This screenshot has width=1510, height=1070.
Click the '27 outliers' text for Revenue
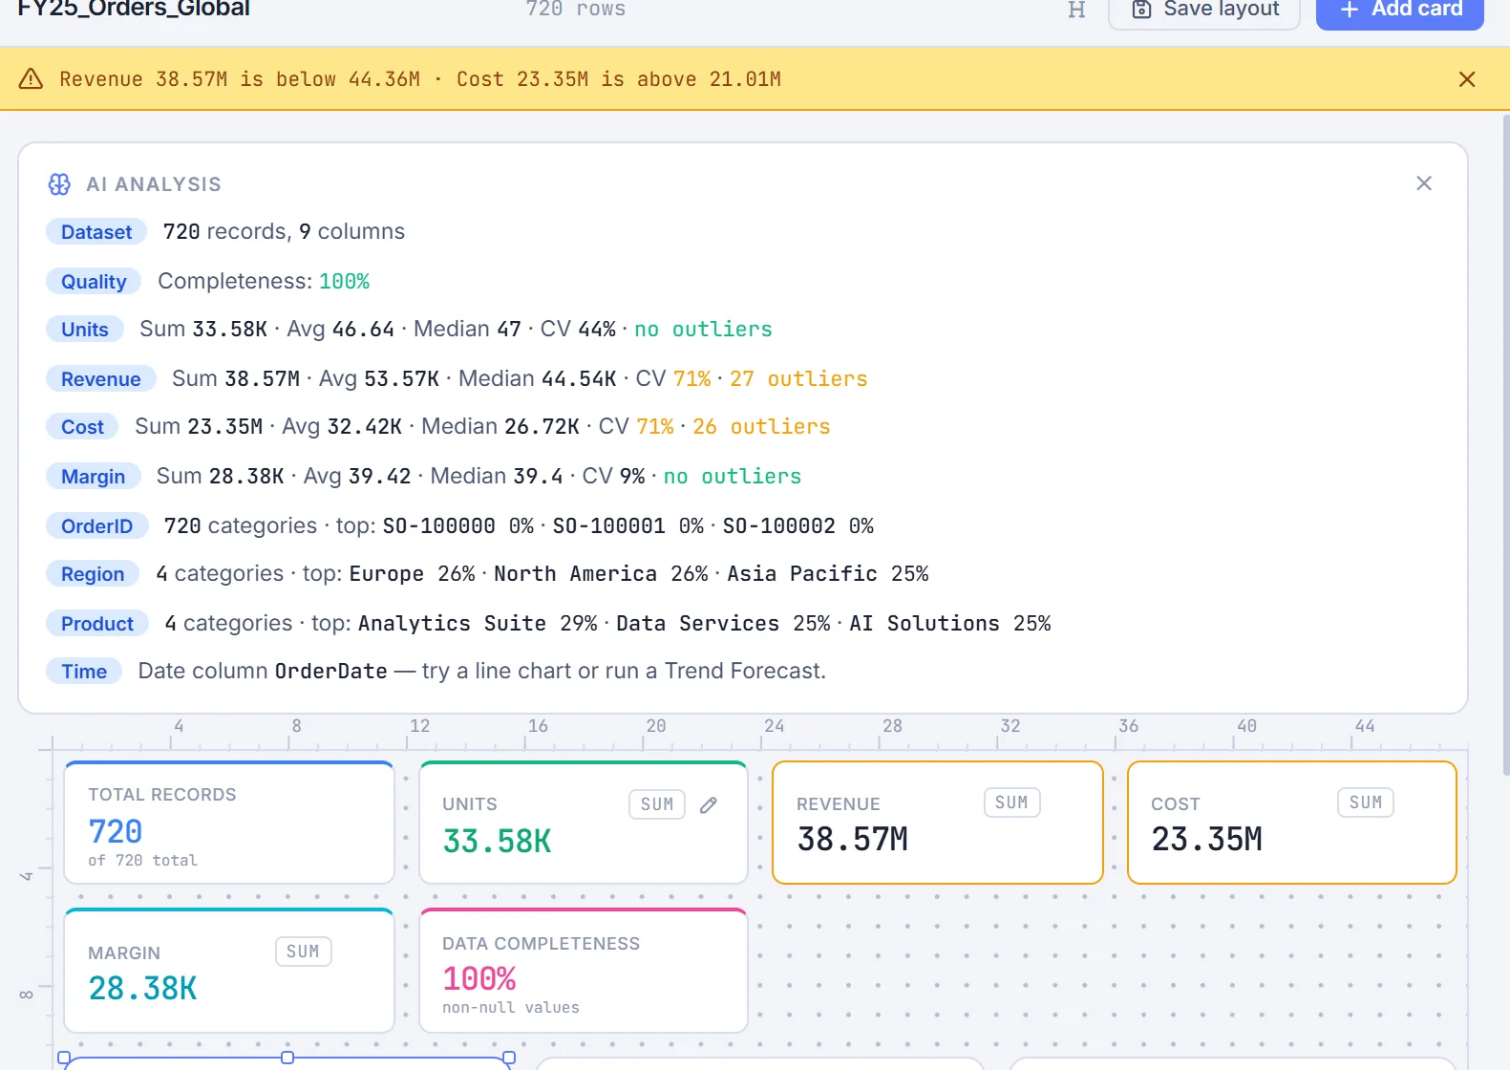click(x=798, y=379)
